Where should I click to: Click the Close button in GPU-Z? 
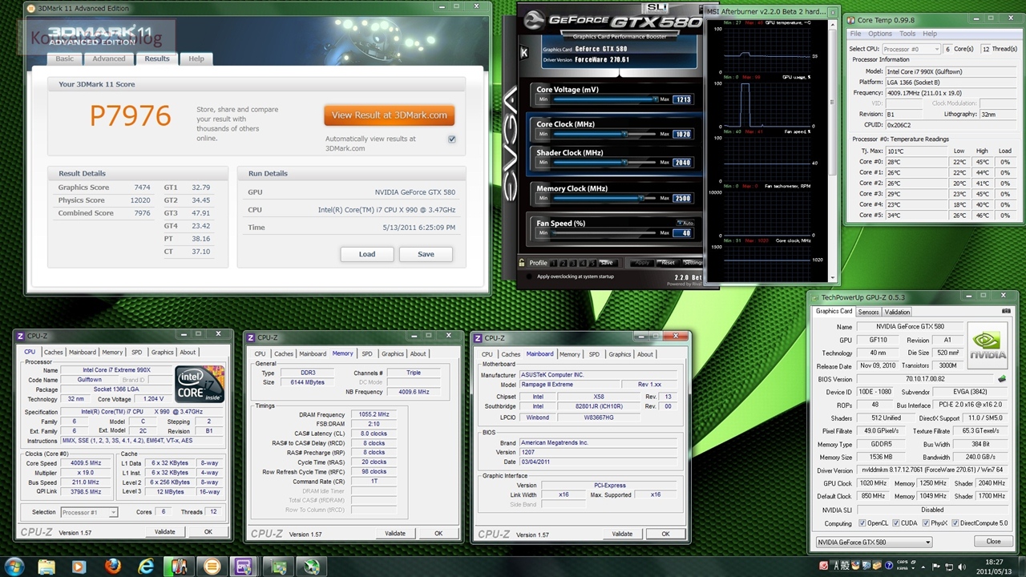point(992,542)
